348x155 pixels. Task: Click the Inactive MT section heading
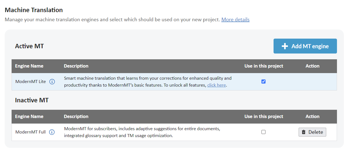[x=32, y=100]
